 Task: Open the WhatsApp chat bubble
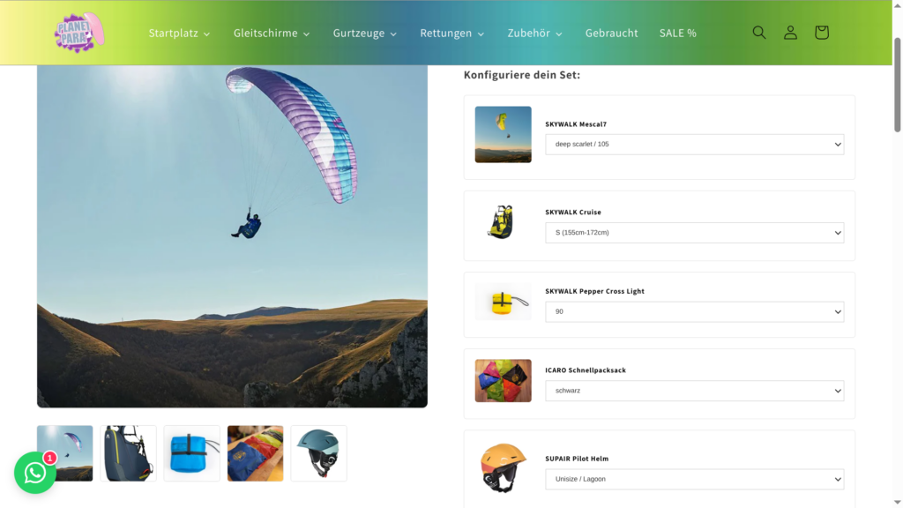tap(35, 473)
